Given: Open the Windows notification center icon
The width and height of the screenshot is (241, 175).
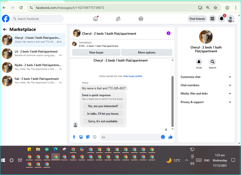Looking at the screenshot, I should [233, 160].
